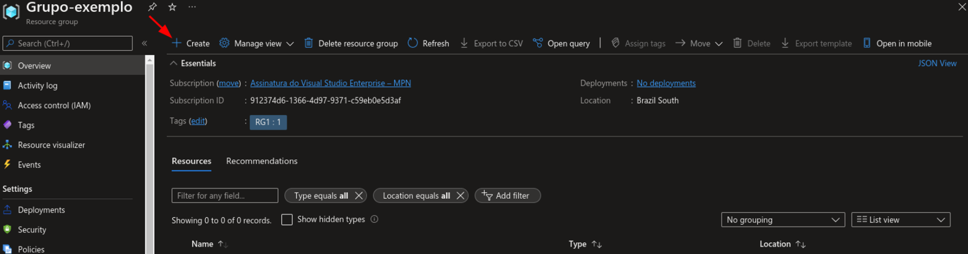Collapse the sidebar with double chevron
968x254 pixels.
click(x=145, y=43)
